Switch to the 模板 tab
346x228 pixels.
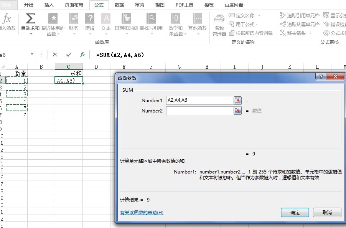tap(209, 5)
